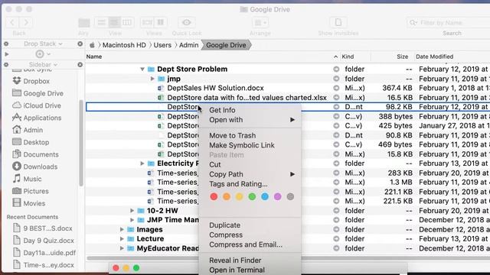The height and width of the screenshot is (275, 490).
Task: Switch to list view icon in toolbar
Action: [x=114, y=22]
